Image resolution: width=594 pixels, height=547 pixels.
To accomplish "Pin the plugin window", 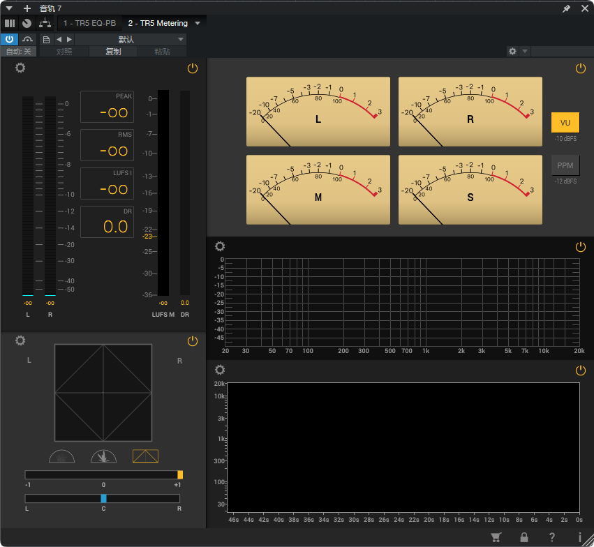I will (x=566, y=8).
